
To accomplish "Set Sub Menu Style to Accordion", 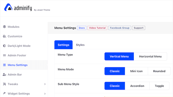I will point(137,86).
